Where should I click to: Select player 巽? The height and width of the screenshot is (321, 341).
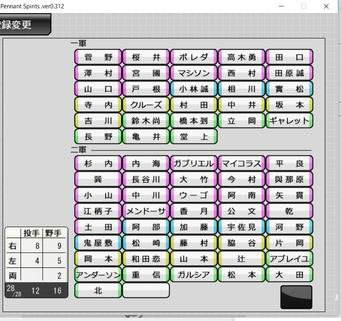98,179
